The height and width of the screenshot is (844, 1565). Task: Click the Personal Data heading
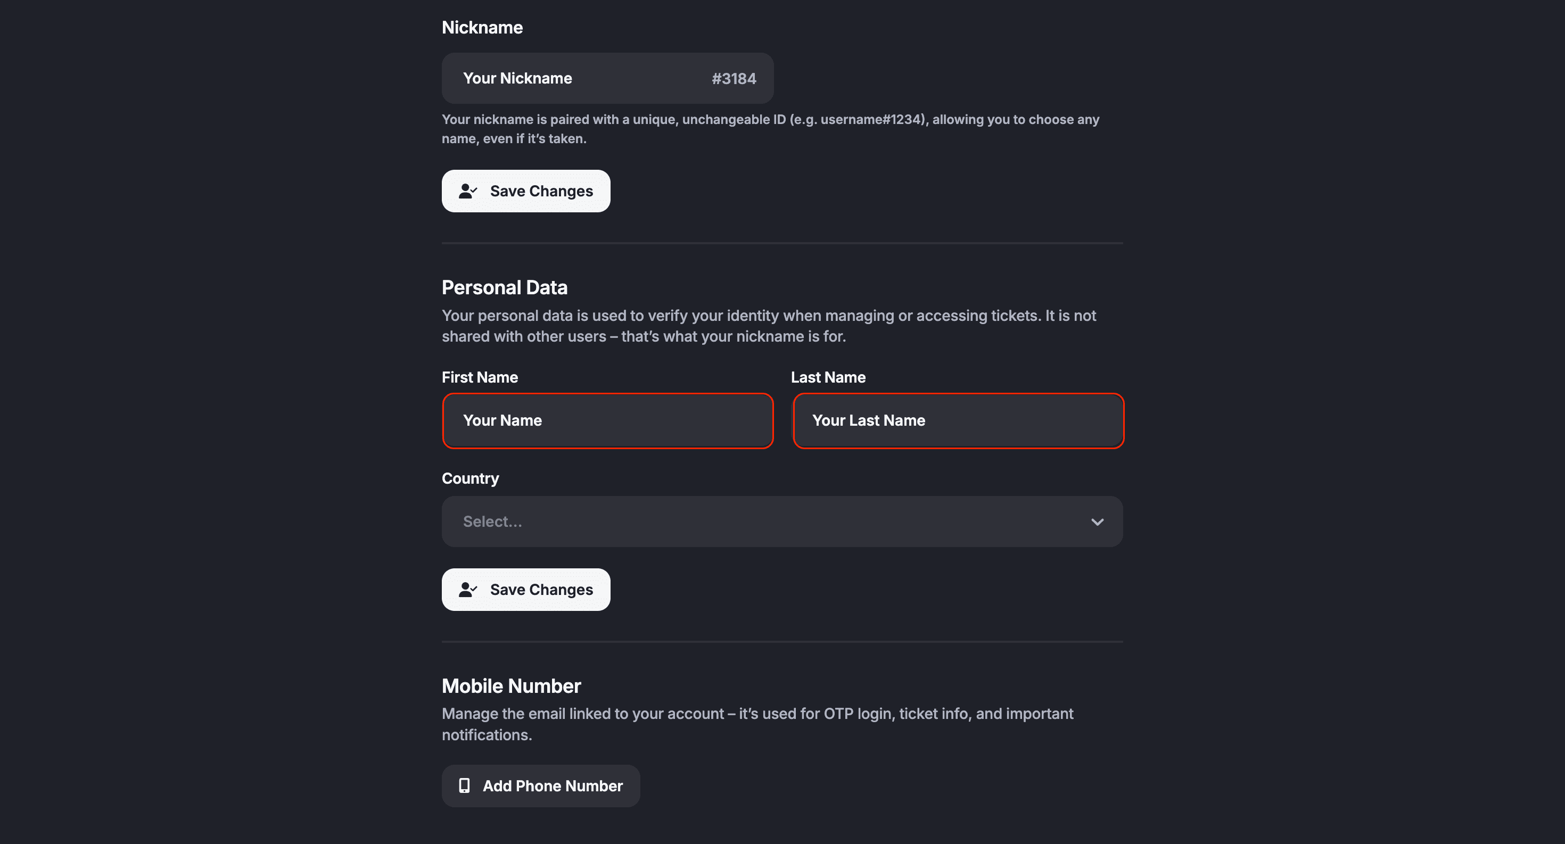pyautogui.click(x=504, y=287)
